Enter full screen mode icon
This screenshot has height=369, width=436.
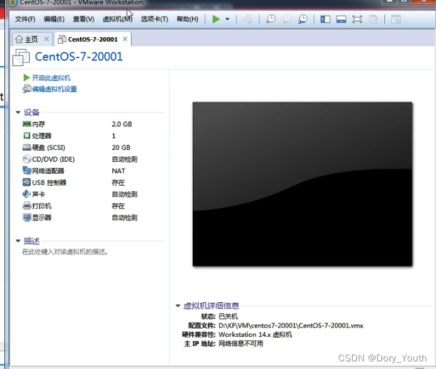click(x=357, y=19)
